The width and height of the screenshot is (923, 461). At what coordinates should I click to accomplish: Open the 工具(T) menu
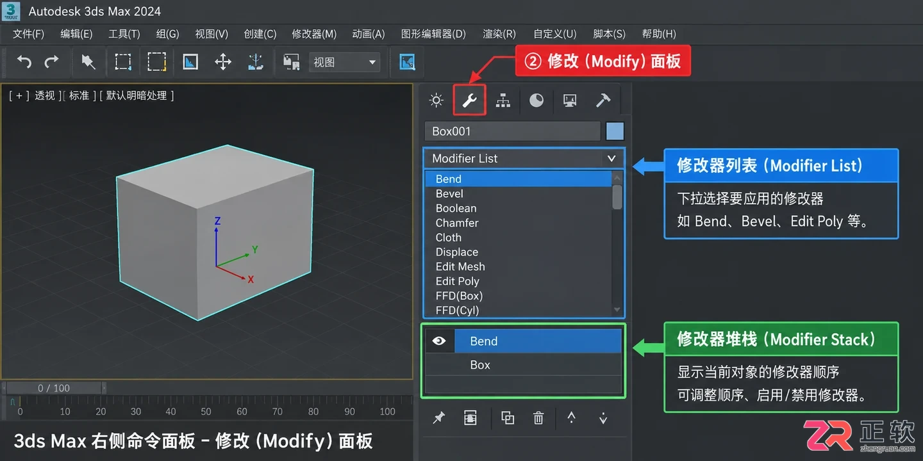pos(124,34)
